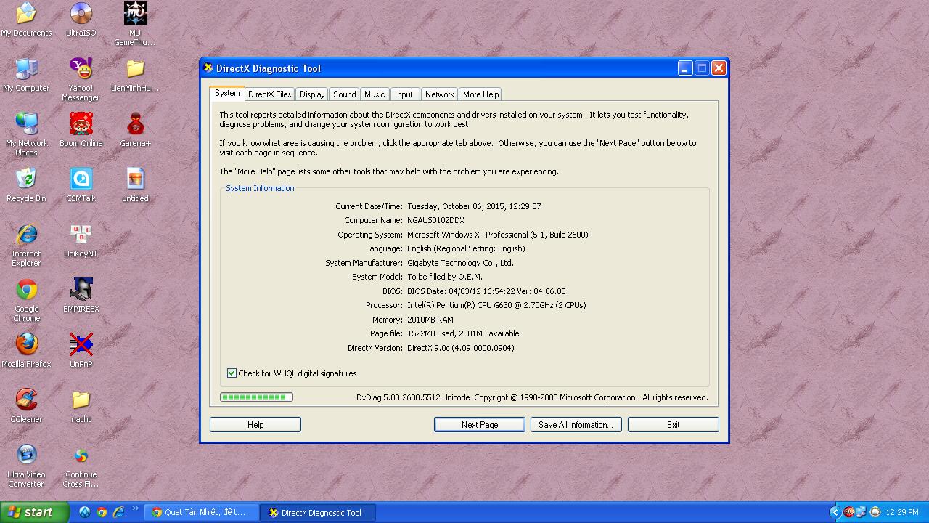The image size is (929, 523).
Task: Select the Garena+ desktop icon
Action: pos(135,130)
